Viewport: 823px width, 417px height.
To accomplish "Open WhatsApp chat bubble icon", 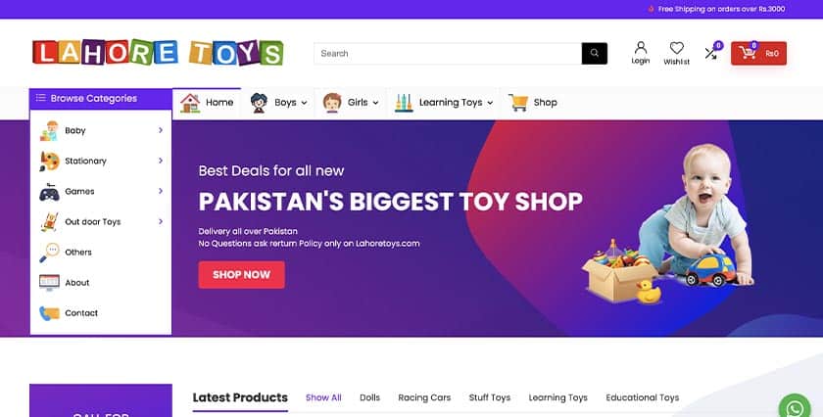I will point(796,408).
